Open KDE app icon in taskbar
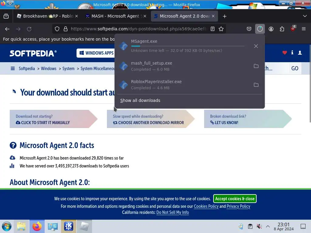The height and width of the screenshot is (233, 311). 68,226
